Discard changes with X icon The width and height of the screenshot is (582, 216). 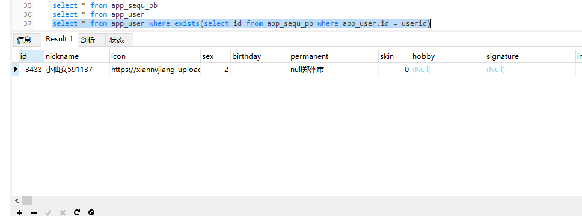[63, 212]
